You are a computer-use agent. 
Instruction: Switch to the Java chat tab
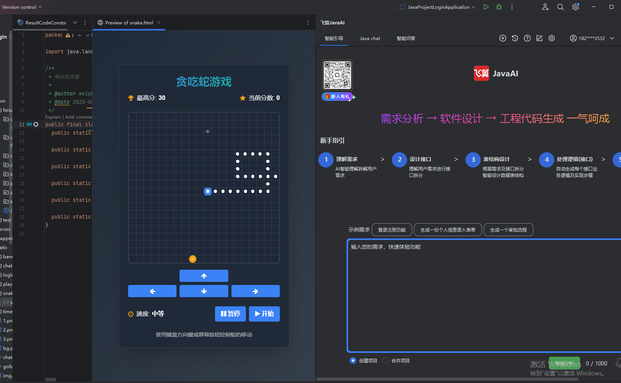[x=370, y=38]
